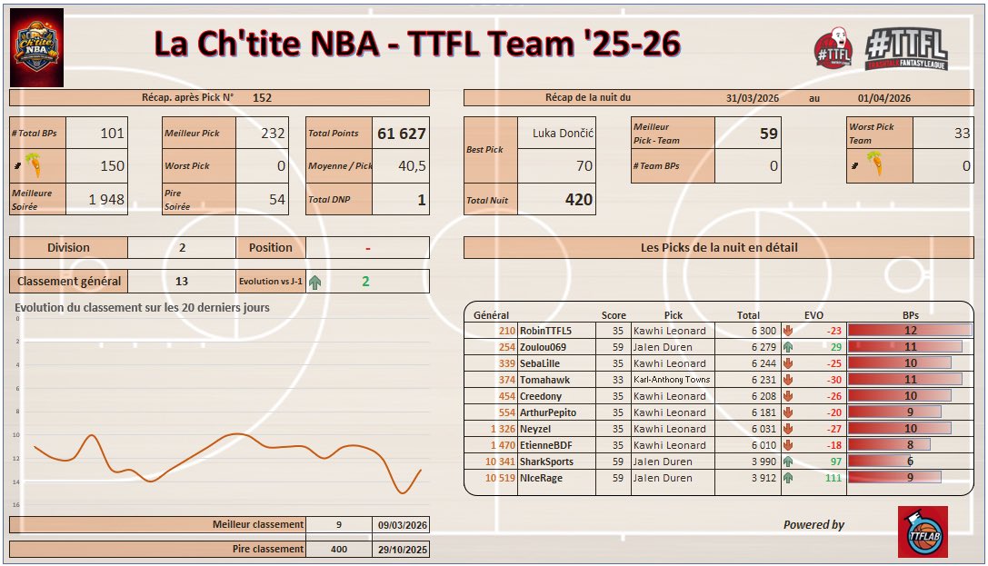Click the BPs bar showing 8 for EtienneBDF
Image resolution: width=988 pixels, height=566 pixels.
click(x=889, y=445)
